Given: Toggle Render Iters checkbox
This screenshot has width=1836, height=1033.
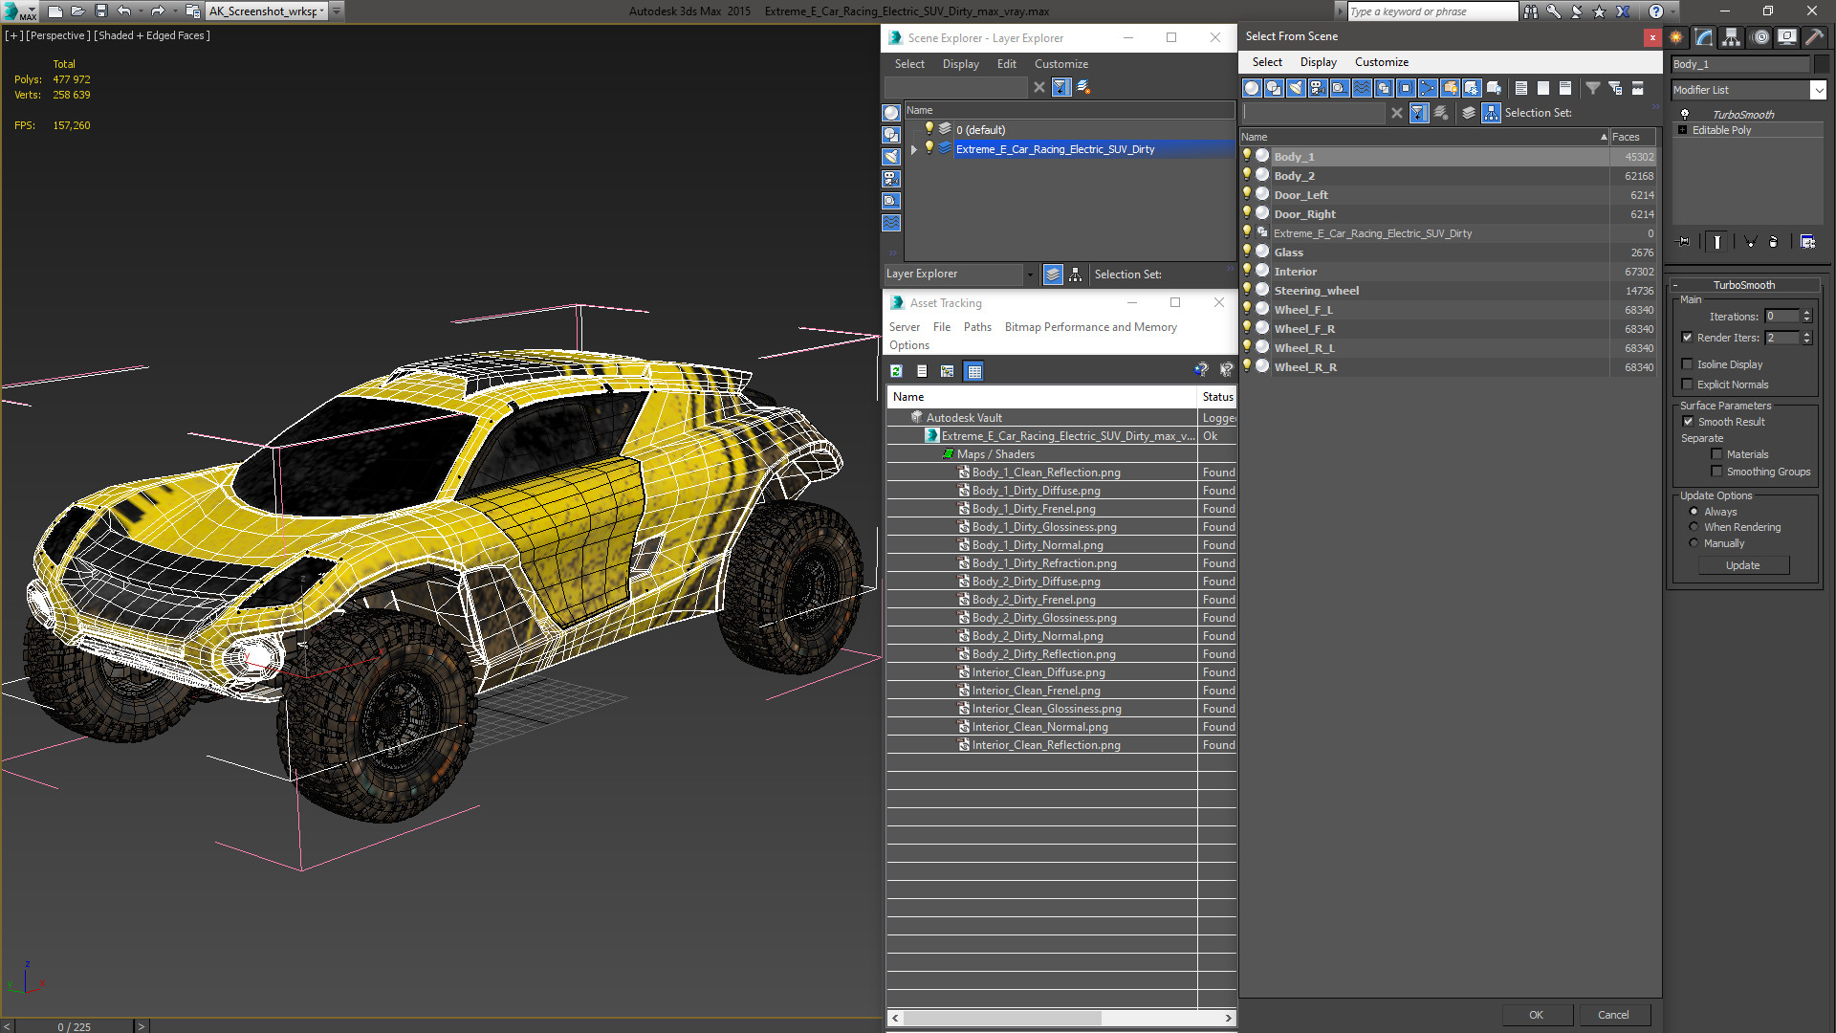Looking at the screenshot, I should (x=1688, y=338).
